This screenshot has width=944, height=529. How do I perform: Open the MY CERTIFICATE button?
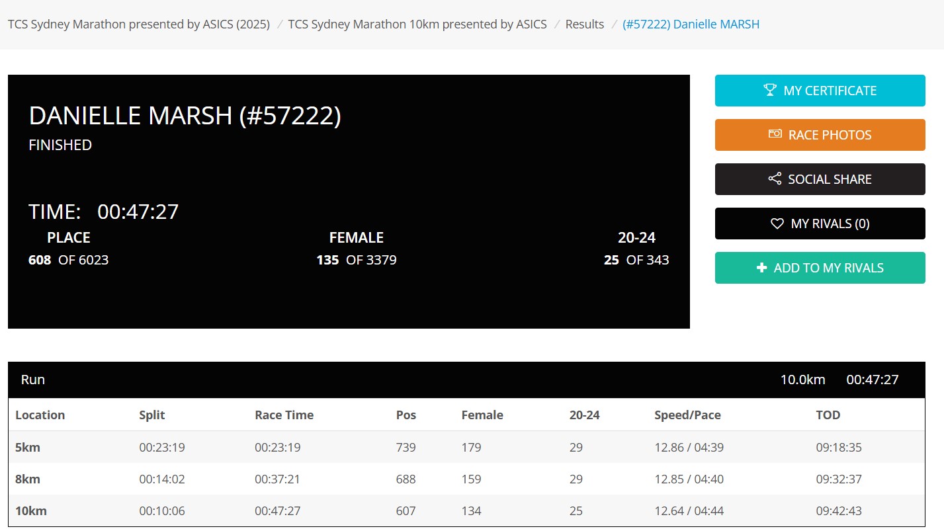click(820, 91)
